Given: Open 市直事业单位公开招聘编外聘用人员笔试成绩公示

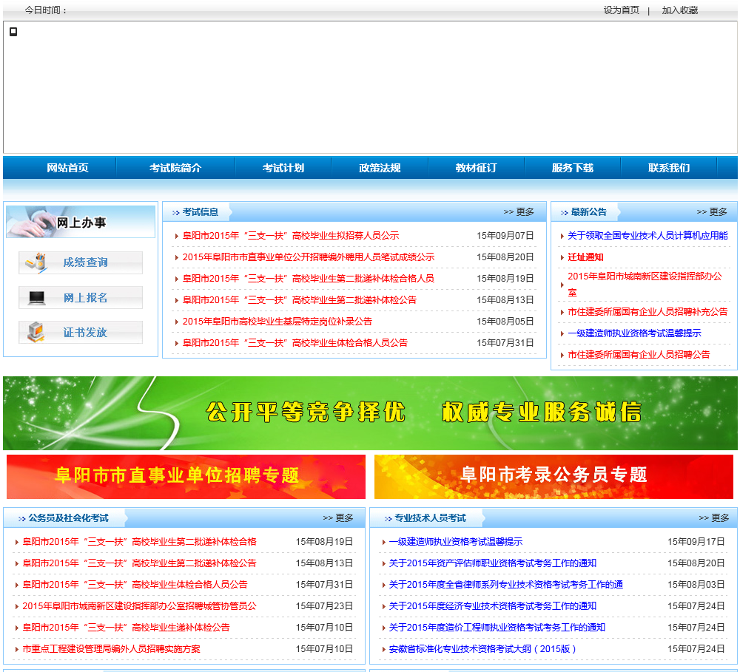Looking at the screenshot, I should (308, 257).
